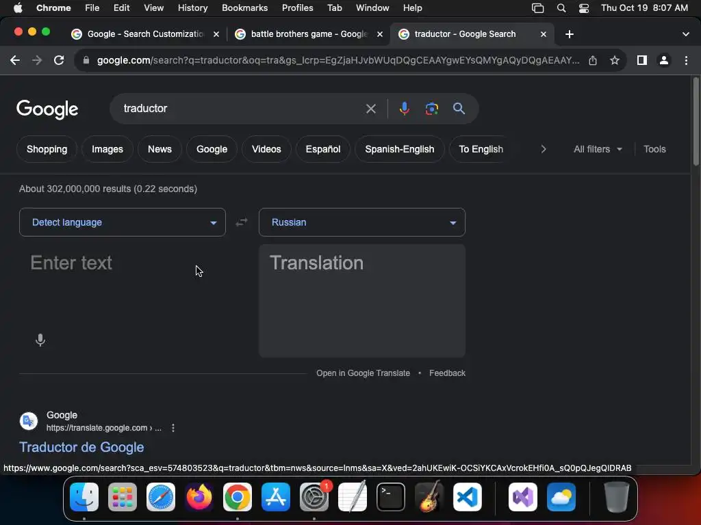The width and height of the screenshot is (701, 525).
Task: Open Google Lens image search icon
Action: point(431,109)
